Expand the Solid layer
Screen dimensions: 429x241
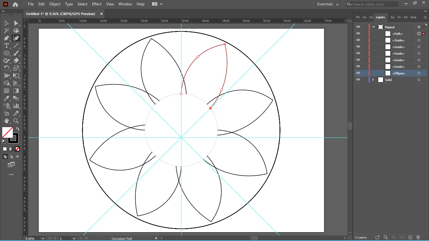click(373, 80)
